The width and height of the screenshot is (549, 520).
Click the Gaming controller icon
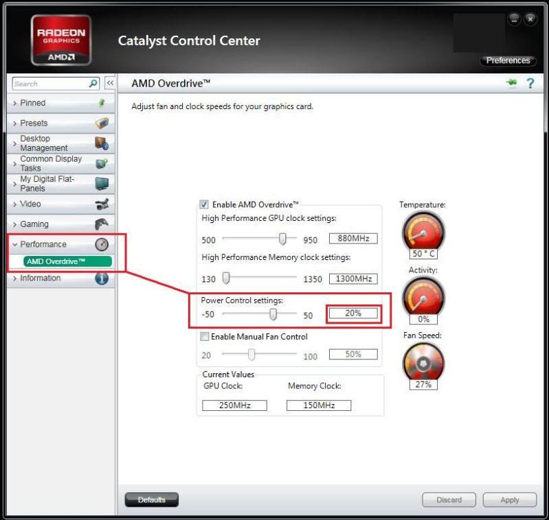pos(102,224)
